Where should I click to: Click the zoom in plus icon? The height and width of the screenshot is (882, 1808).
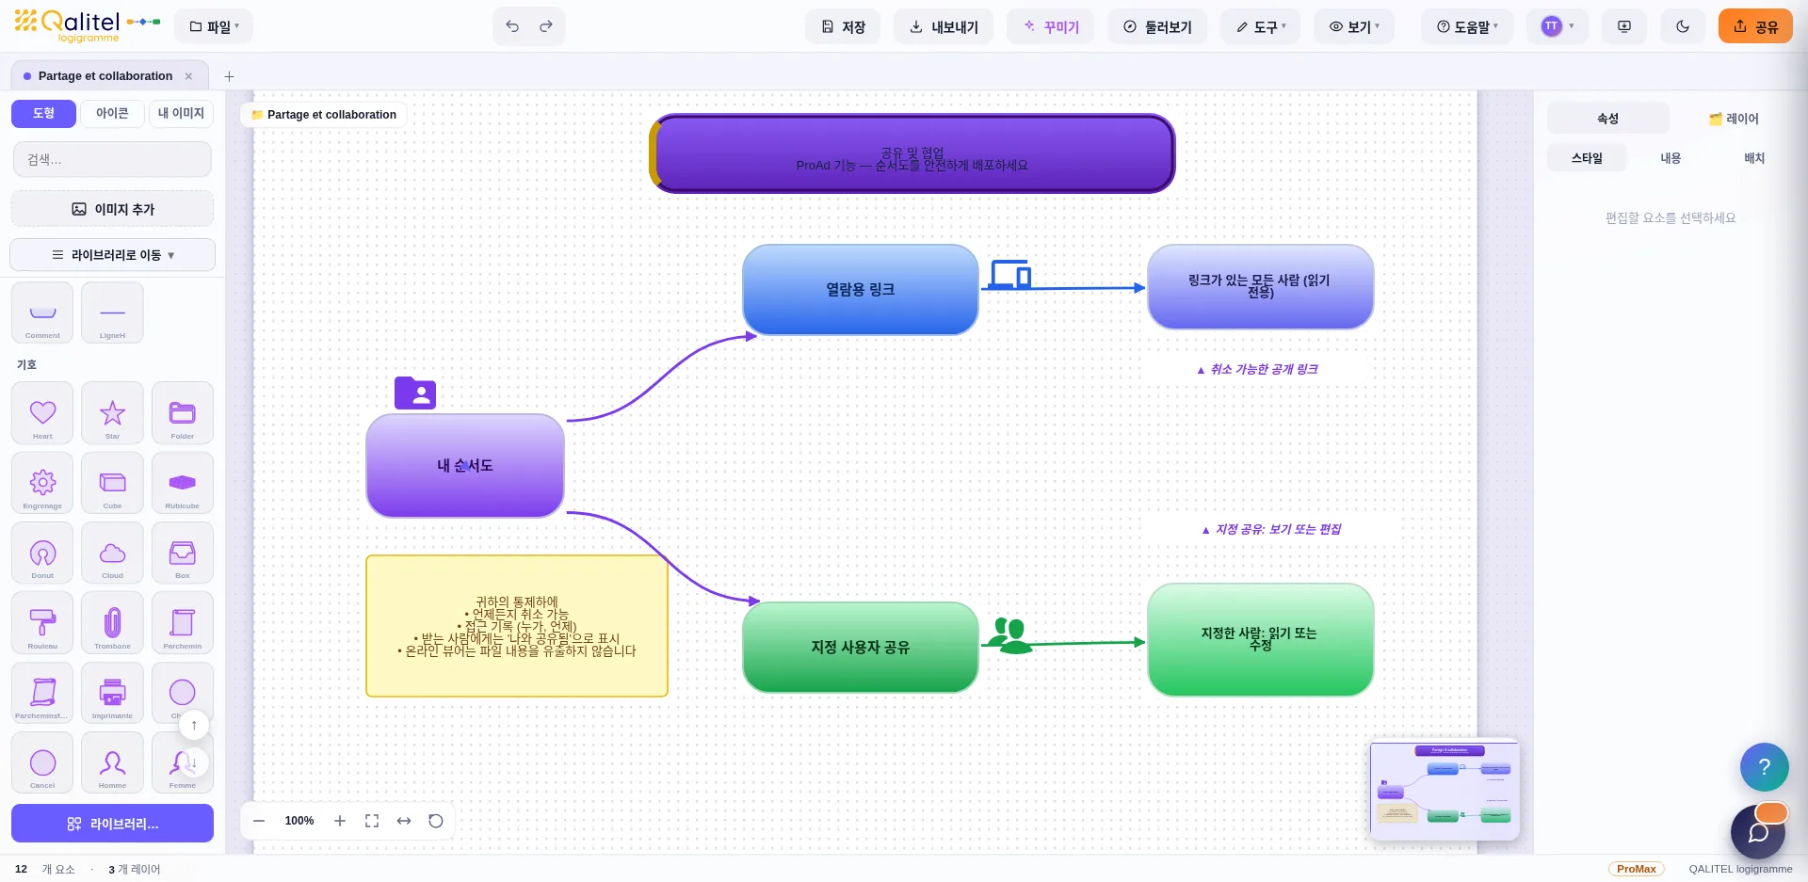click(340, 821)
